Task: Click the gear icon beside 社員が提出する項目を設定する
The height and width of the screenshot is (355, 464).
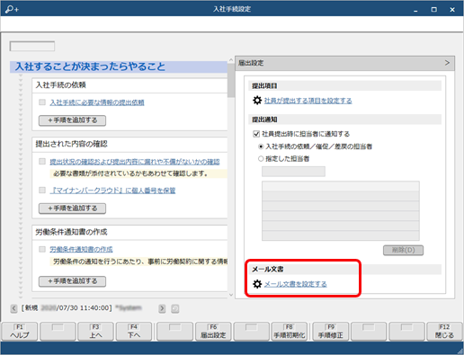Action: click(x=257, y=101)
